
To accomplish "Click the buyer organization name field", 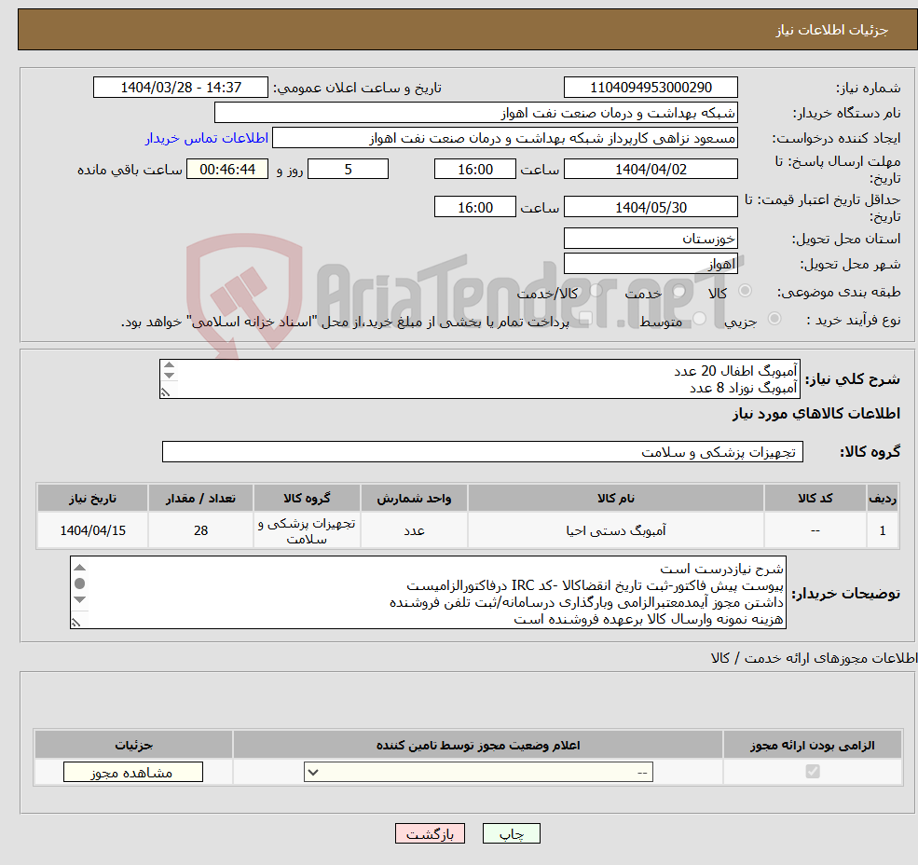I will 476,113.
